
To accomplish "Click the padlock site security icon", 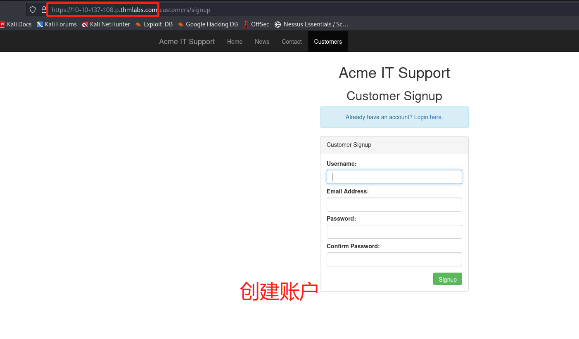I will pyautogui.click(x=44, y=9).
